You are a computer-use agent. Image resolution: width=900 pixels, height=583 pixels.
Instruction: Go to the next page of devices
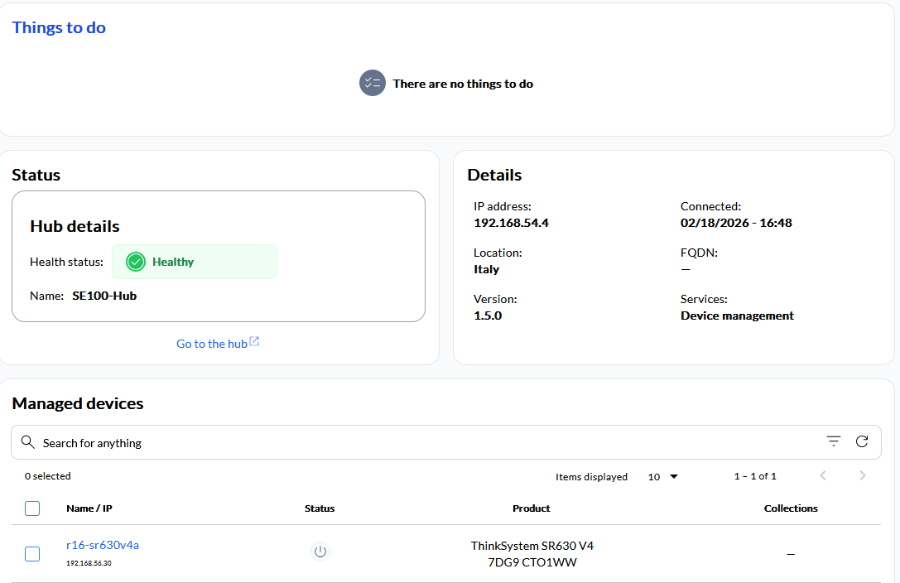863,475
